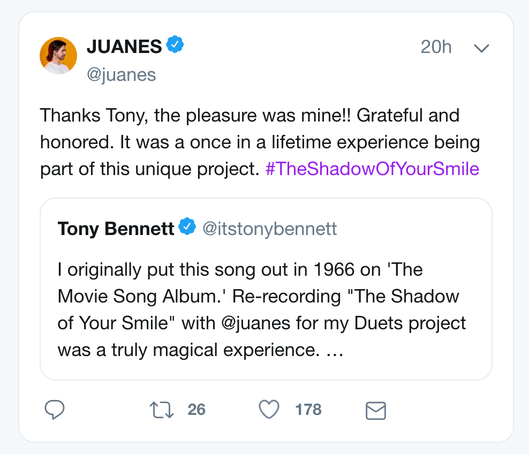Send tweet via Direct Message envelope icon
529x454 pixels.
[375, 411]
